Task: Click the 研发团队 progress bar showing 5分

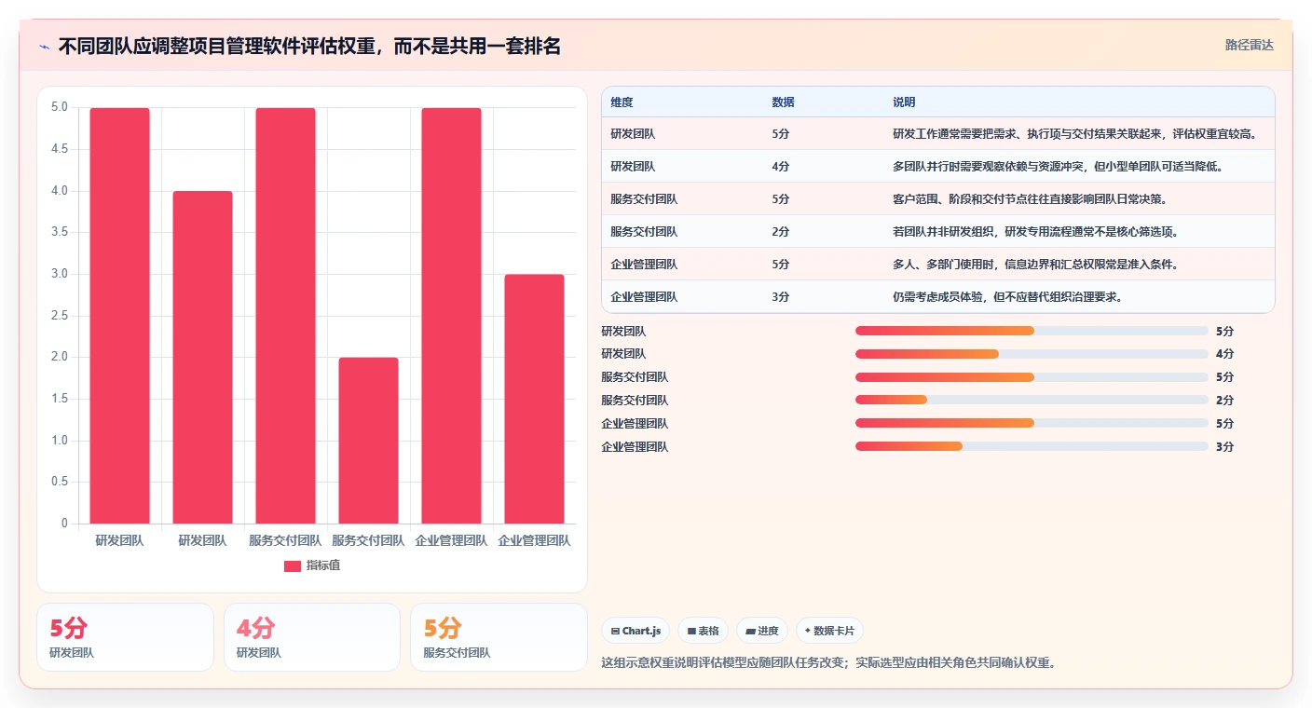Action: click(1032, 331)
